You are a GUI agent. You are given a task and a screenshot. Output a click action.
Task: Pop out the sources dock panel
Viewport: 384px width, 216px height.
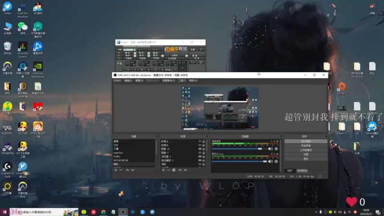207,136
